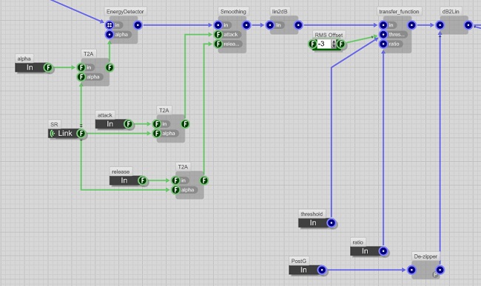This screenshot has width=481, height=286.
Task: Click the RMS Offset value field showing -3
Action: click(x=324, y=44)
